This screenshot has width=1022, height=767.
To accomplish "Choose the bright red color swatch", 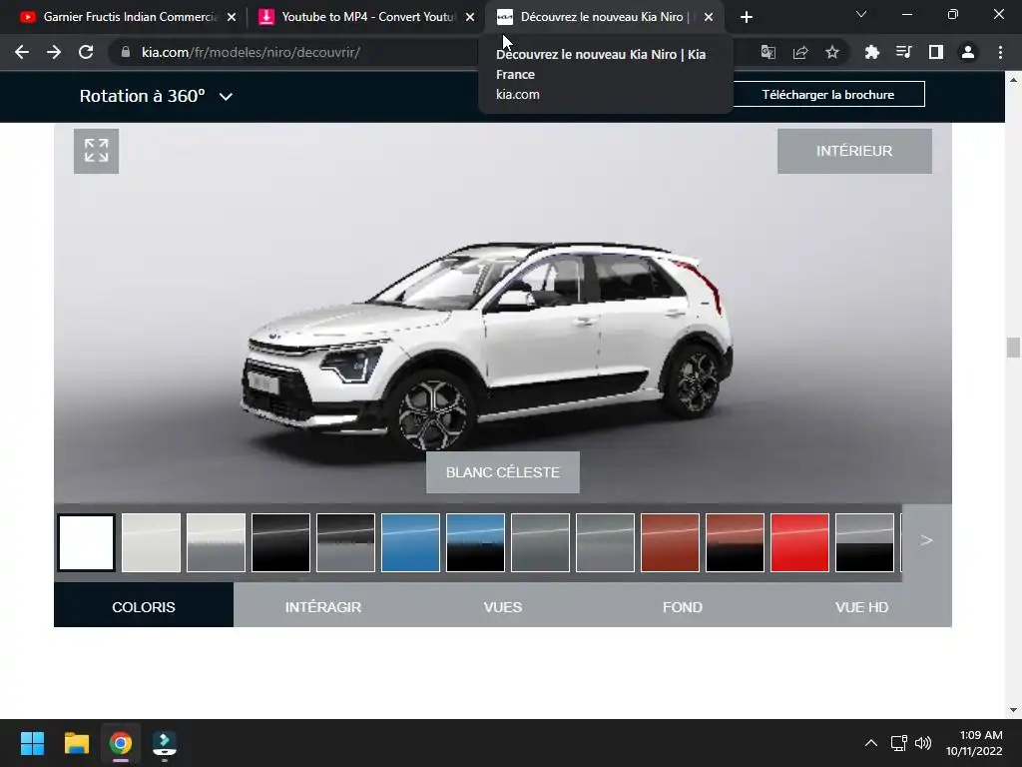I will pos(799,542).
